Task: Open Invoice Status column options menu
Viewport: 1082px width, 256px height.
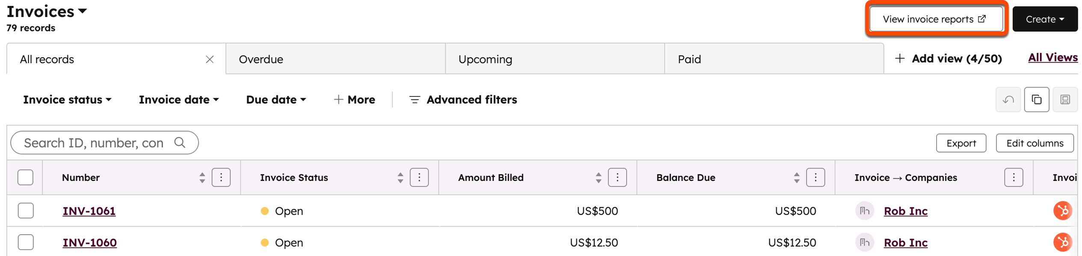Action: pos(419,177)
